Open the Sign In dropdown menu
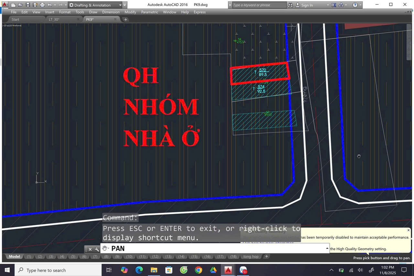This screenshot has height=276, width=414. (x=328, y=5)
